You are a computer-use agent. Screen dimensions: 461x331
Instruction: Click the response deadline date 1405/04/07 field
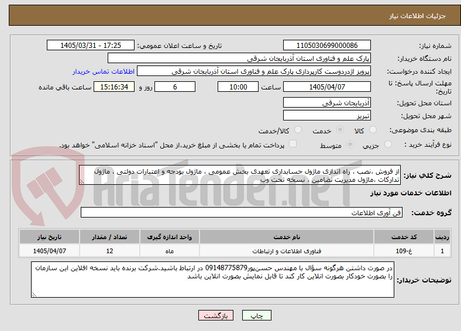[326, 87]
